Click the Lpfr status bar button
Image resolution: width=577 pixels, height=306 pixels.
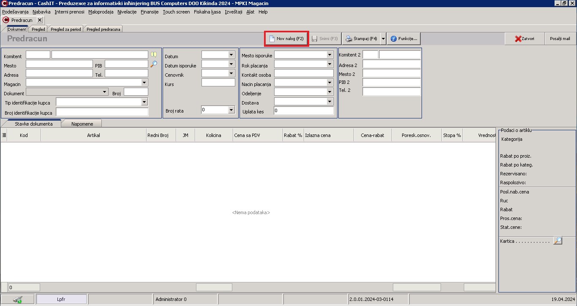(x=62, y=299)
